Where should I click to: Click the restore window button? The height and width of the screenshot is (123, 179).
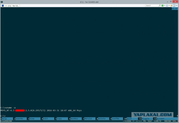[x=171, y=2]
